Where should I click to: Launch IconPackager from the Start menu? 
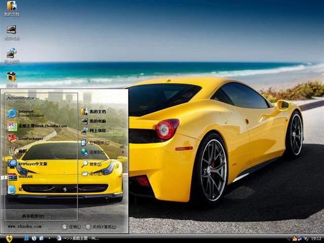(x=30, y=138)
